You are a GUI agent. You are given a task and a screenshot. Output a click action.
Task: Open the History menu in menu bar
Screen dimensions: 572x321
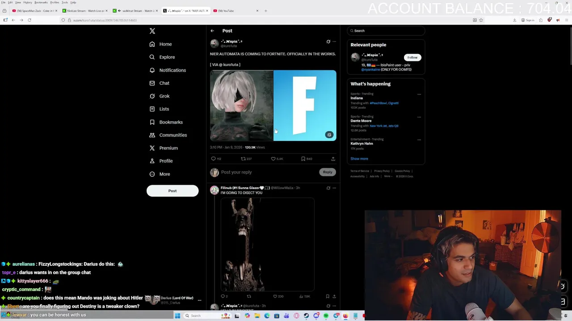pyautogui.click(x=27, y=3)
